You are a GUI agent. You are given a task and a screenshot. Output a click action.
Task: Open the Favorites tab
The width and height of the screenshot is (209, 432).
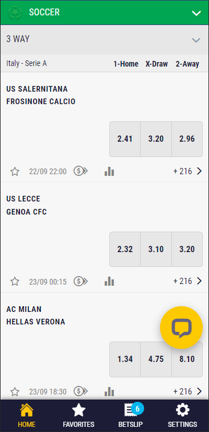[x=79, y=415]
